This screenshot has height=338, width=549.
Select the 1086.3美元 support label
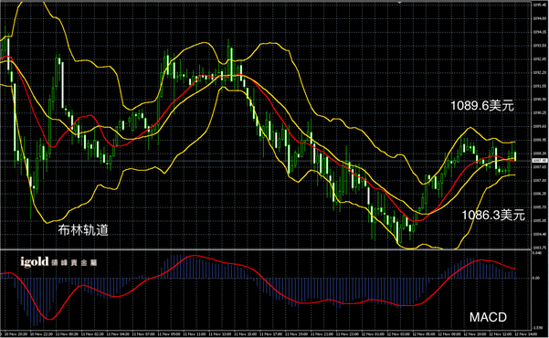[x=493, y=215]
